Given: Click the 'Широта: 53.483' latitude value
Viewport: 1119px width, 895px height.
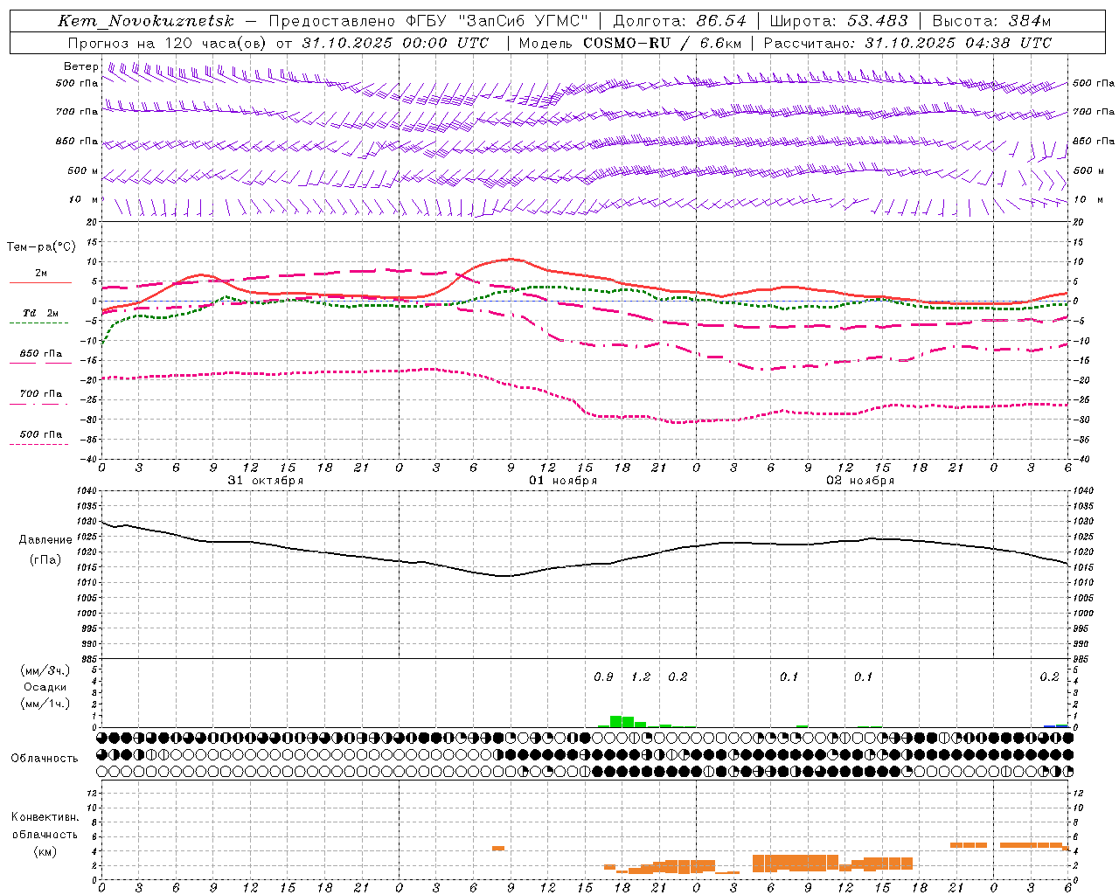Looking at the screenshot, I should click(839, 21).
